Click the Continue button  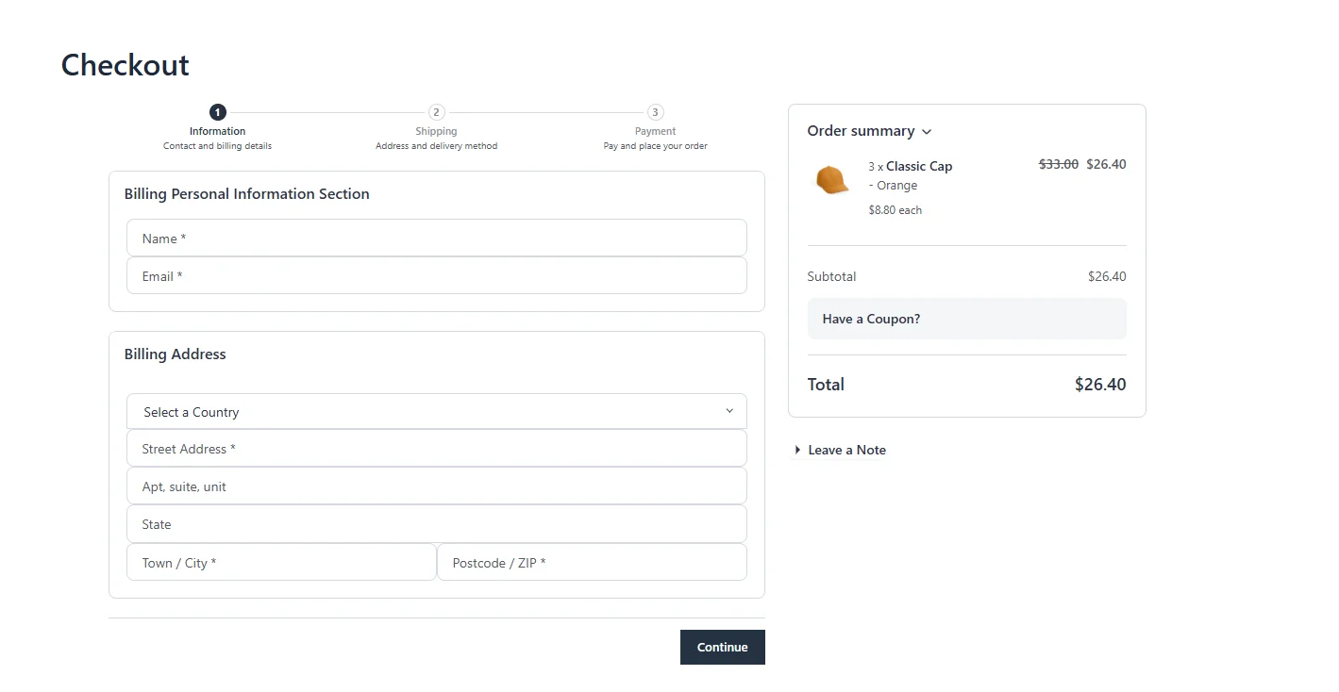(723, 648)
